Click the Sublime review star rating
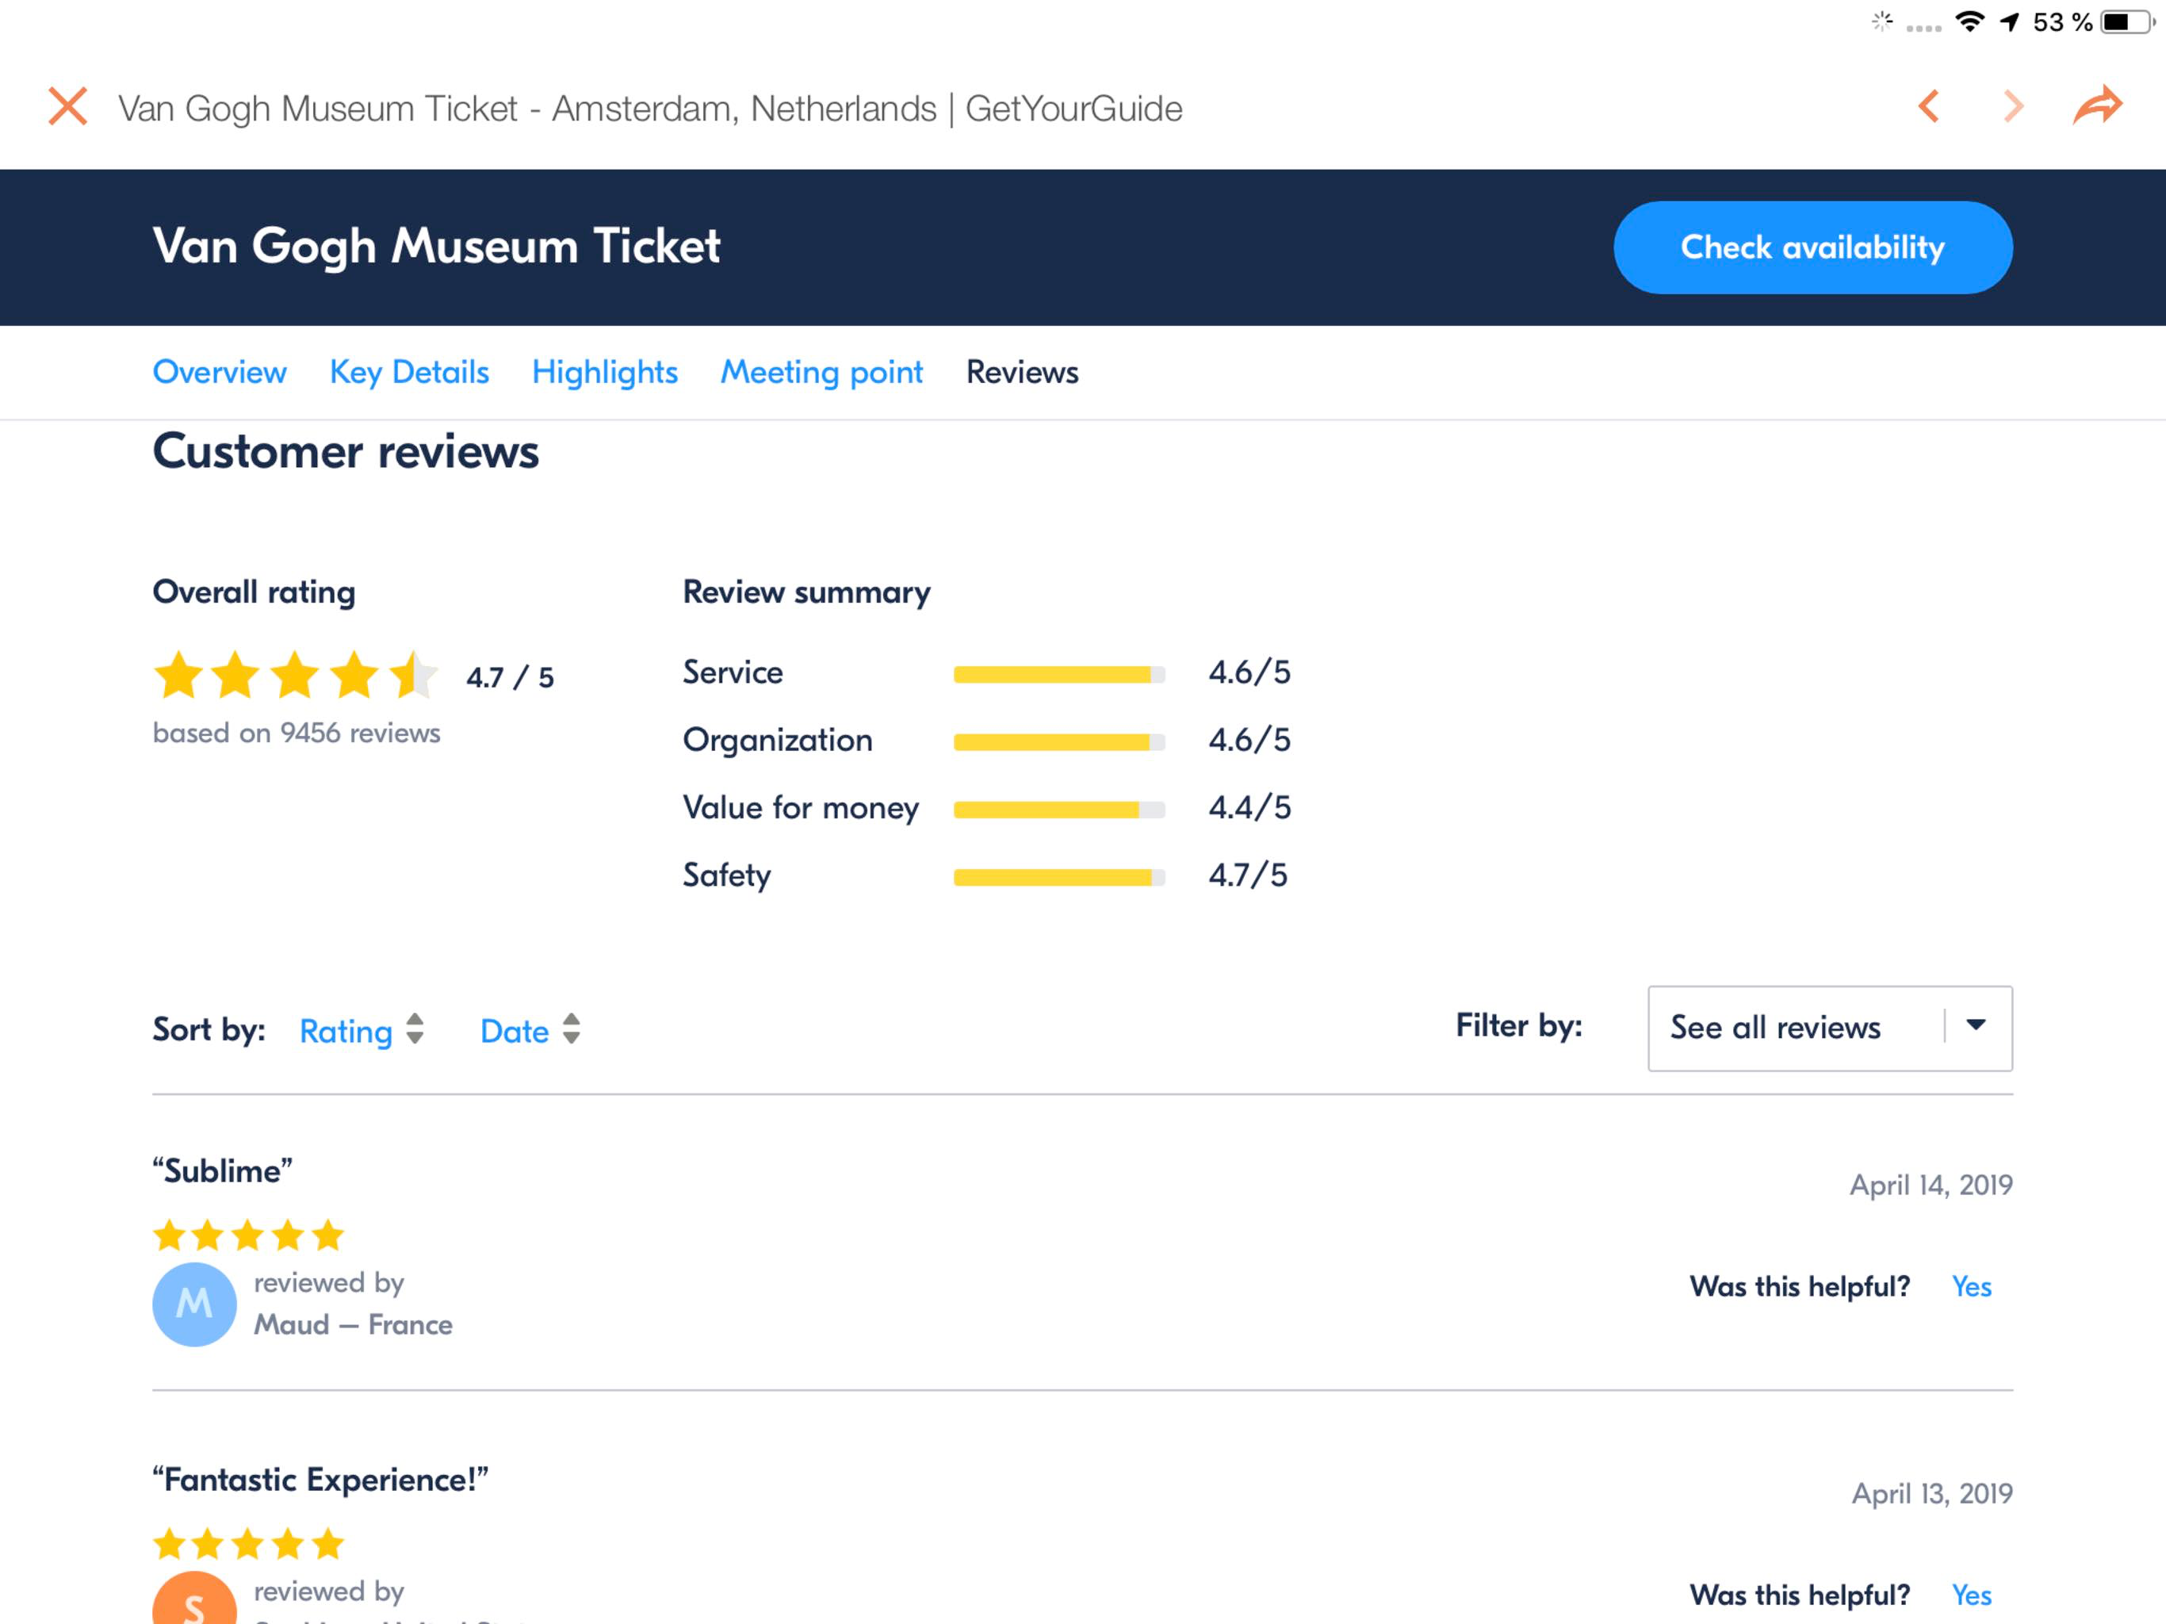2166x1624 pixels. tap(249, 1235)
